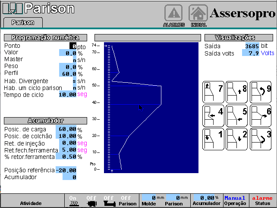Go to the INICIAL home screen icon

coord(198,13)
